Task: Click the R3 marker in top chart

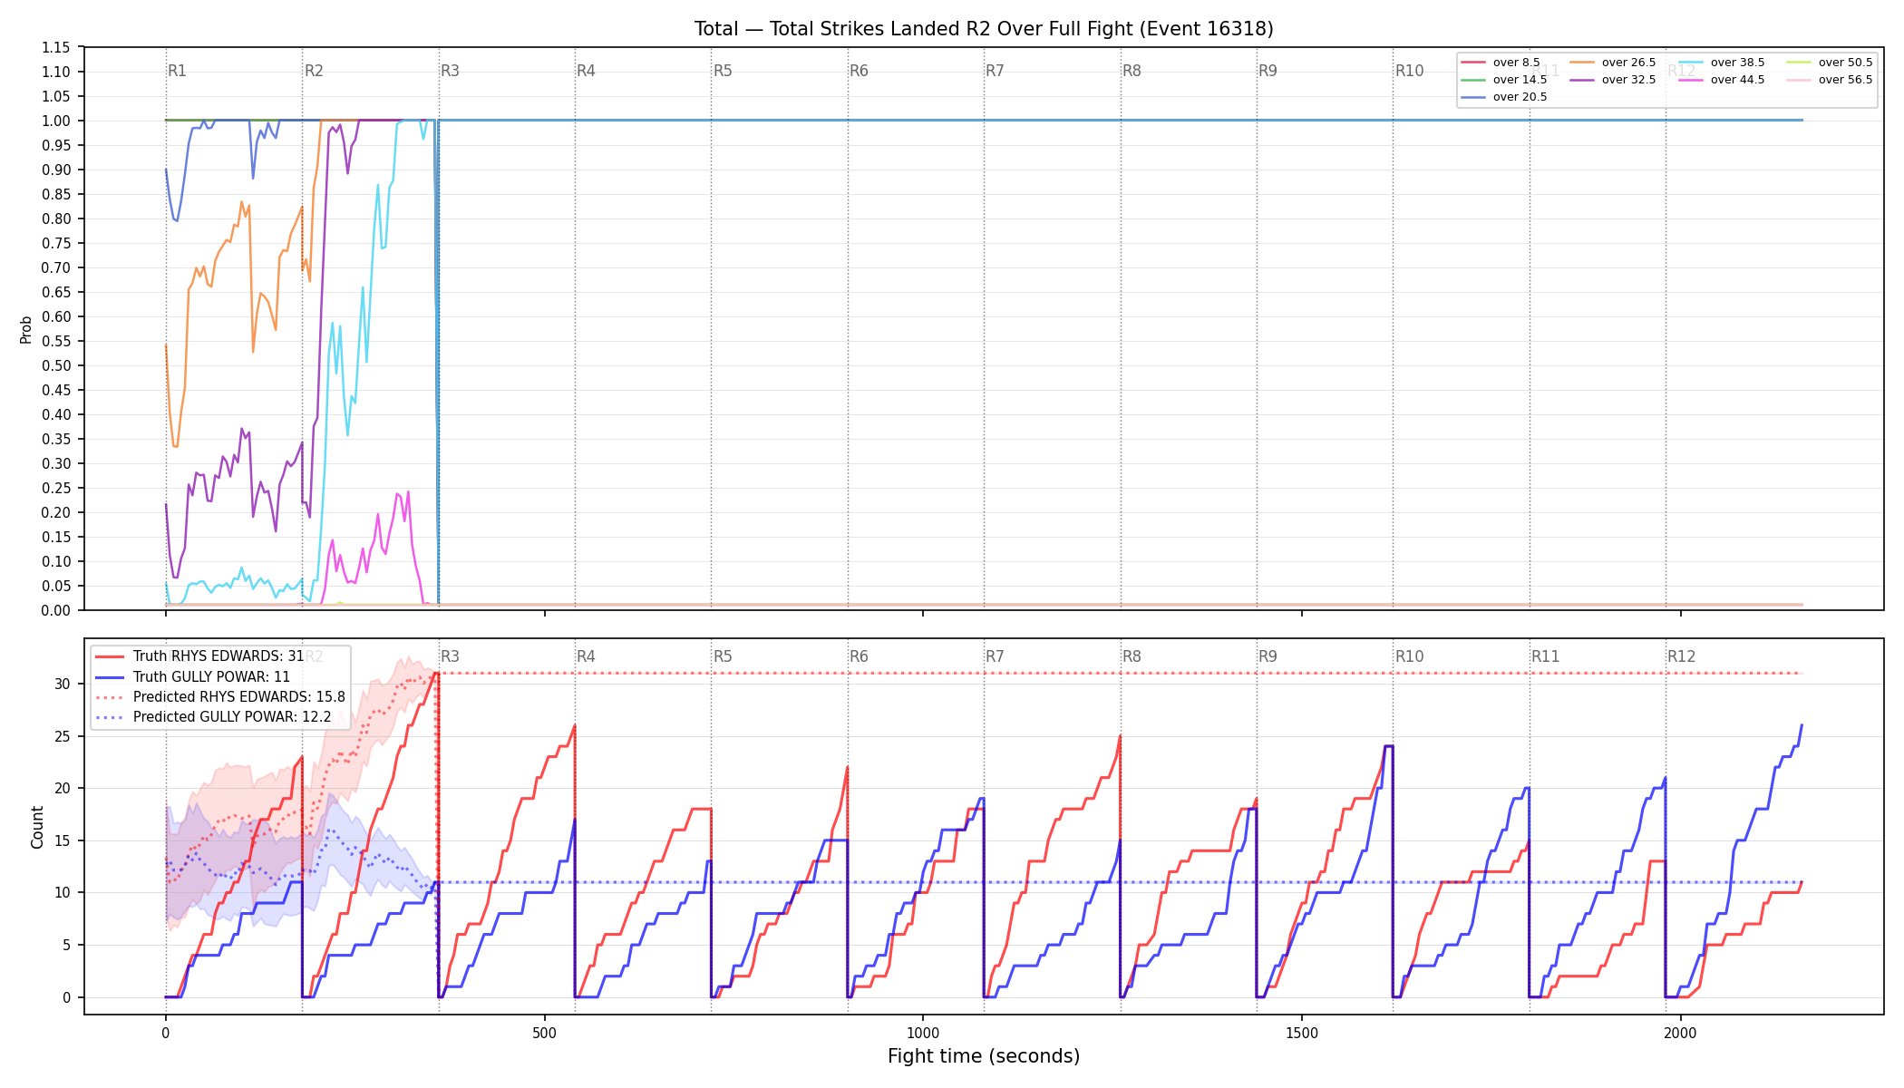Action: [450, 71]
